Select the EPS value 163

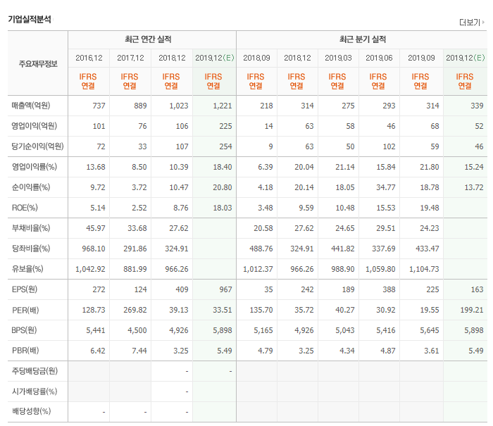(x=477, y=289)
